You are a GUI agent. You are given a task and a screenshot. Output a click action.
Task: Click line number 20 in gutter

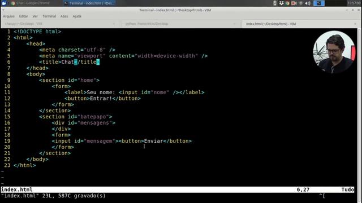pyautogui.click(x=7, y=147)
